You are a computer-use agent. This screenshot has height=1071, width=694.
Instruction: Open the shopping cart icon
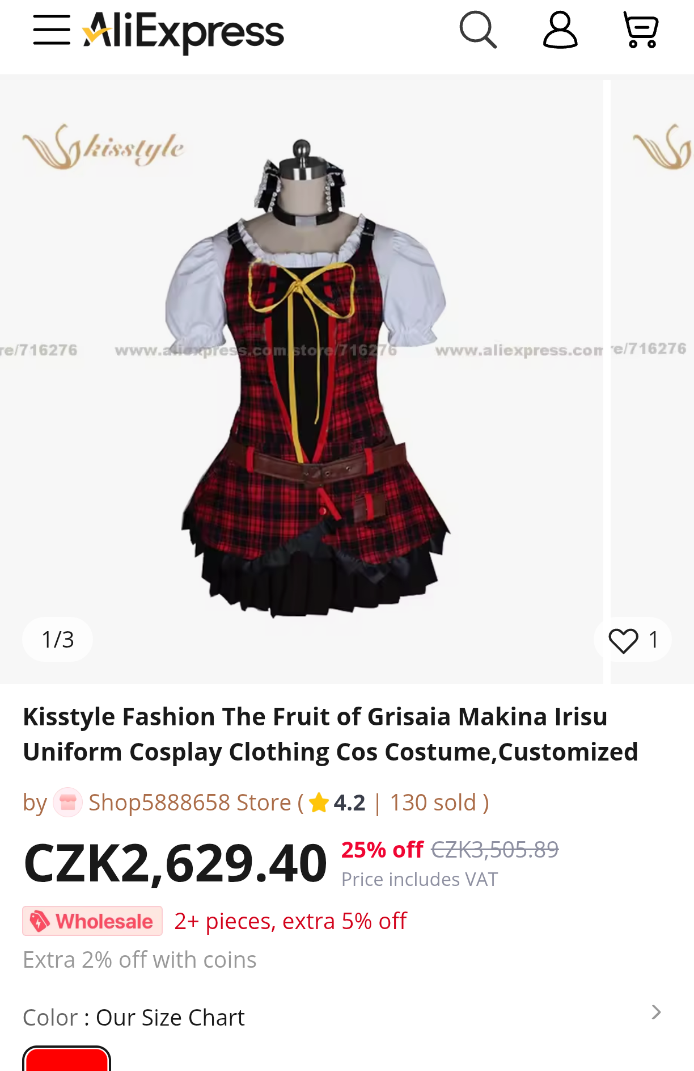pos(641,30)
